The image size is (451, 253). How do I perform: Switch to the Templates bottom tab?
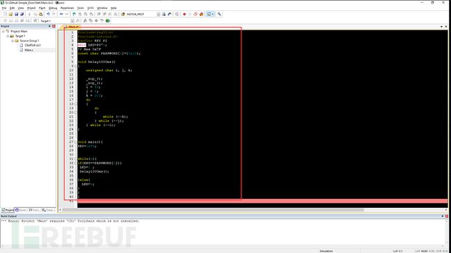pyautogui.click(x=49, y=210)
